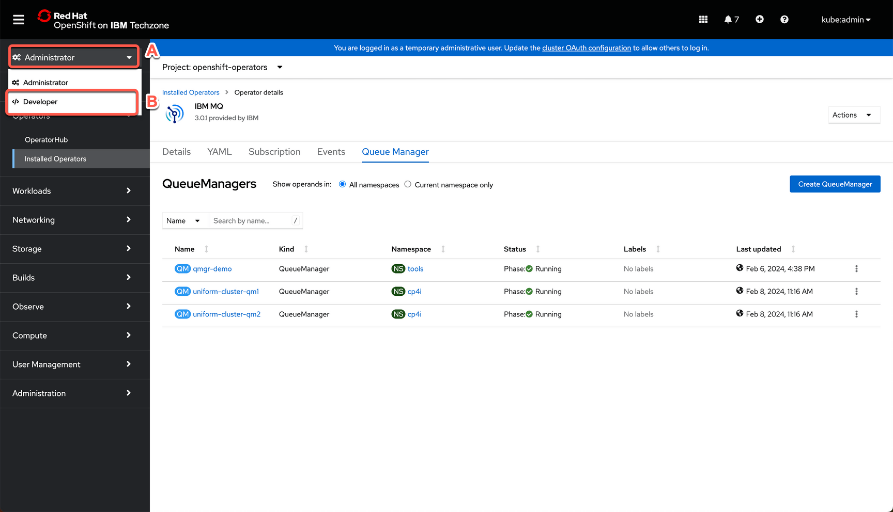Open the hamburger navigation menu
The width and height of the screenshot is (893, 512).
point(18,19)
